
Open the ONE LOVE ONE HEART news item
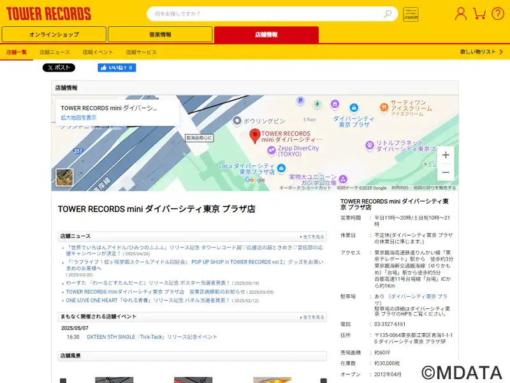pos(148,300)
